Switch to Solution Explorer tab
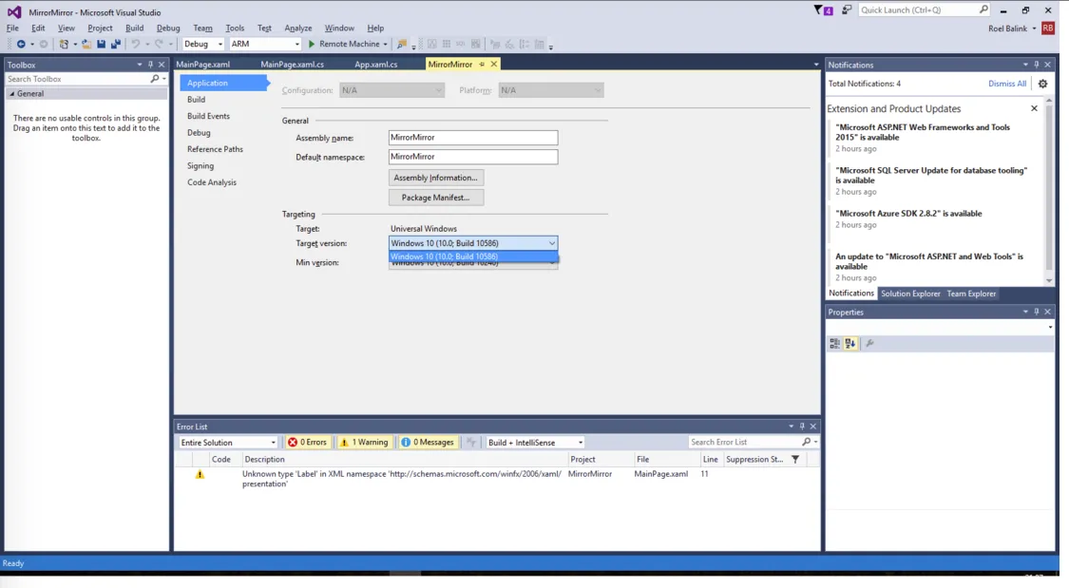 pos(910,294)
